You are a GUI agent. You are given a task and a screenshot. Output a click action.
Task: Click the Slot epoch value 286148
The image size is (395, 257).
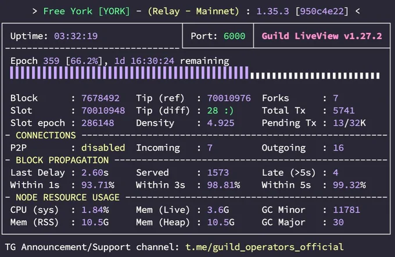98,123
